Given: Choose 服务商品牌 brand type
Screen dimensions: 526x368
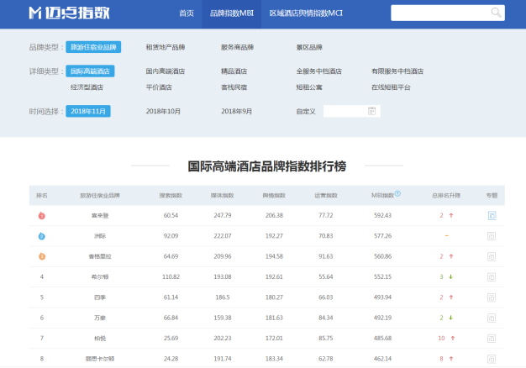Looking at the screenshot, I should [x=237, y=47].
